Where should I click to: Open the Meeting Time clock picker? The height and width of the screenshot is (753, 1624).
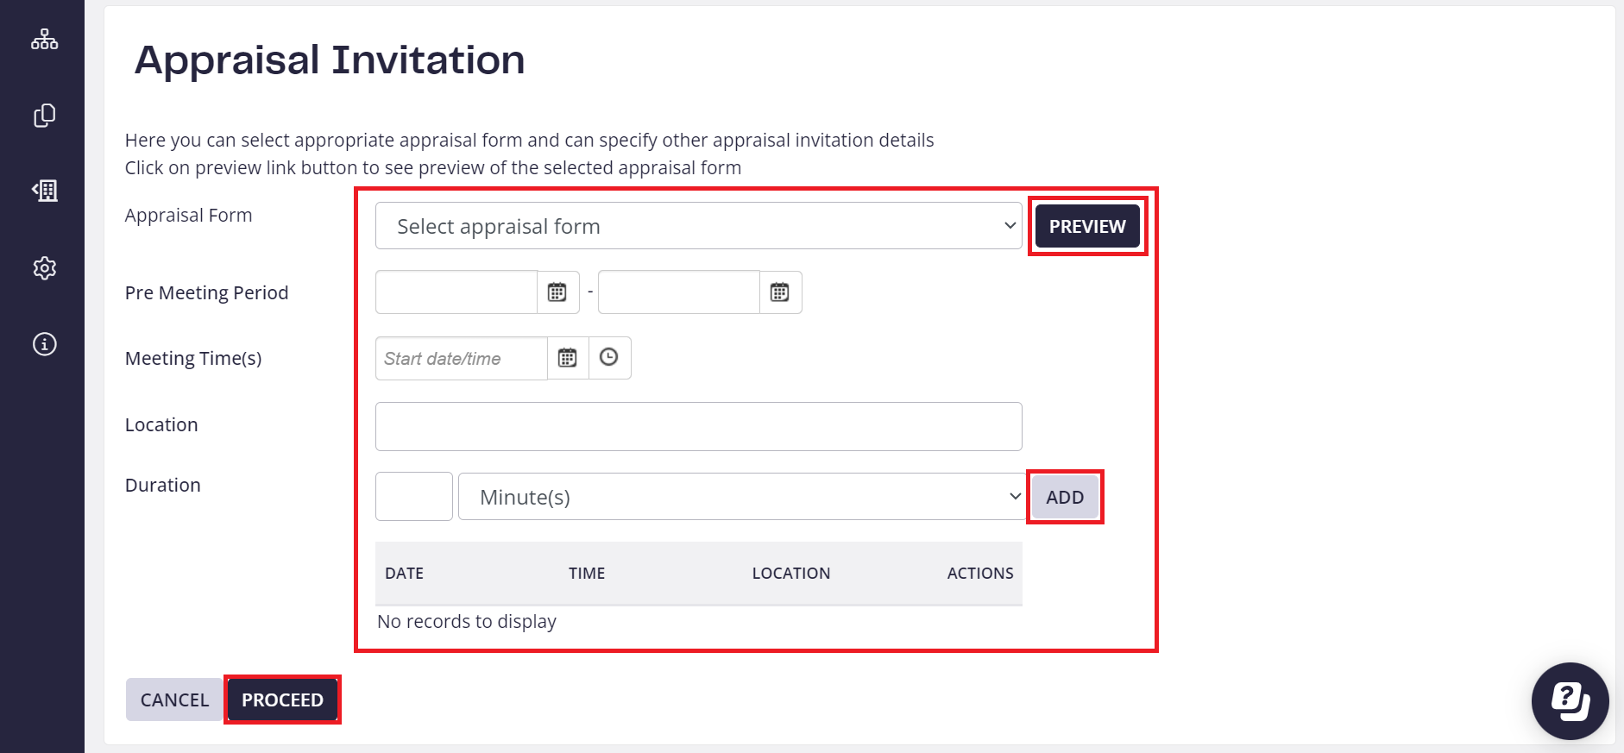coord(609,358)
